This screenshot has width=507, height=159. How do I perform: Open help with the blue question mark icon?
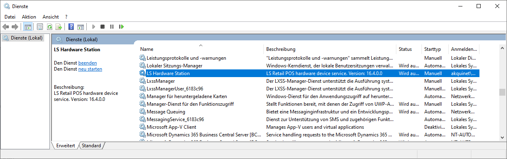[x=71, y=27]
